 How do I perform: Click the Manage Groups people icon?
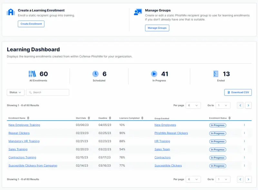click(138, 12)
